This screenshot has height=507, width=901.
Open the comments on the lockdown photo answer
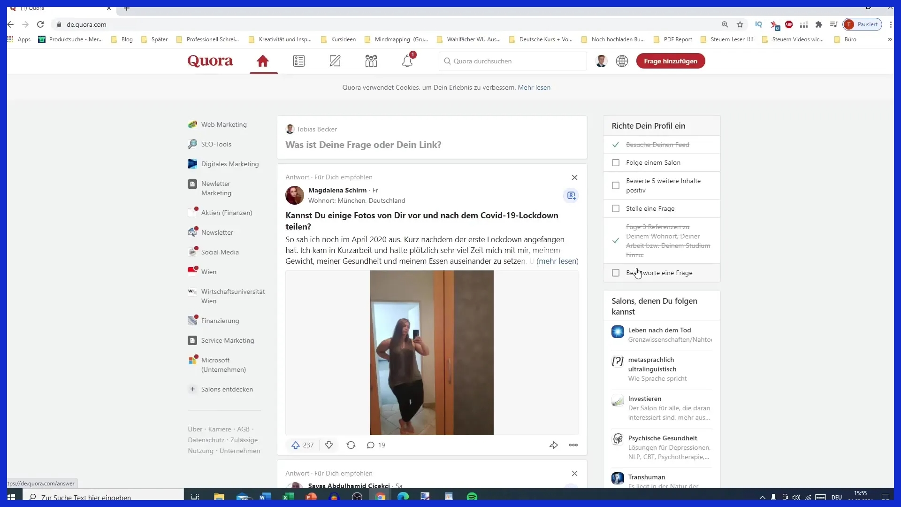tap(375, 445)
